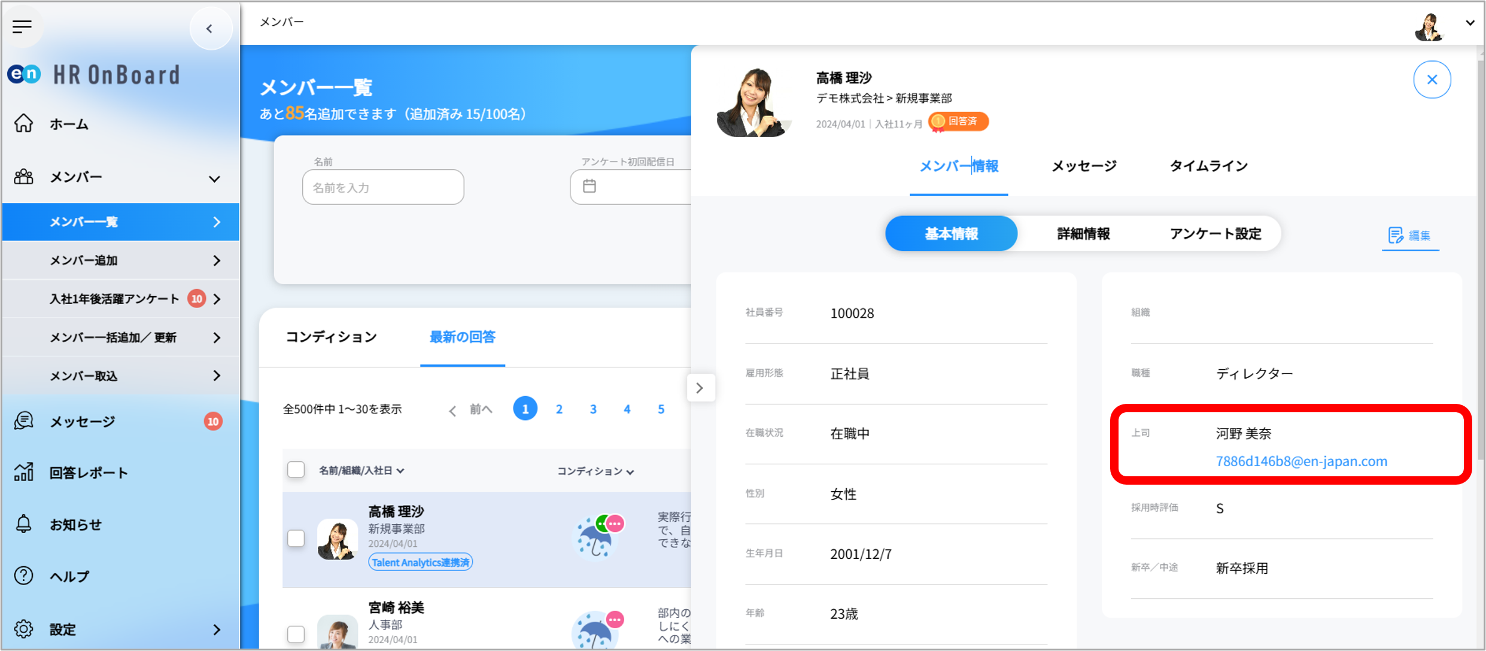
Task: Click the Talent Analytics連携済 tag
Action: [421, 562]
